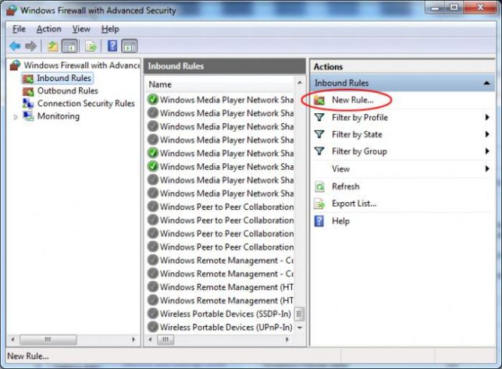
Task: Click the Show/Hide Console Tree toolbar icon
Action: (69, 46)
